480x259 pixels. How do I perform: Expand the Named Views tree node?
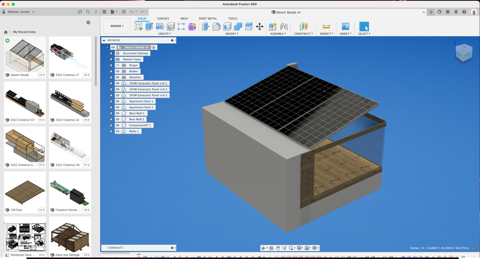pyautogui.click(x=111, y=59)
